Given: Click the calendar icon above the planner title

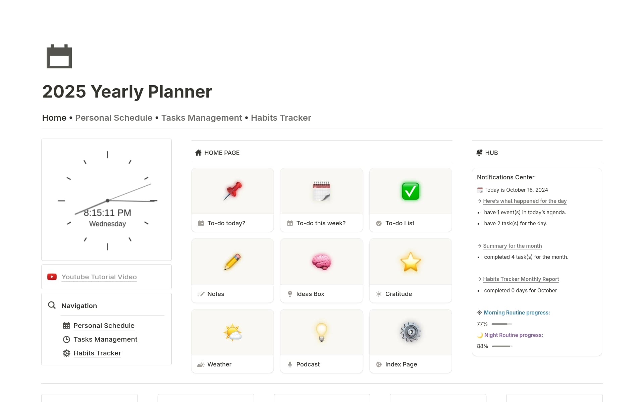Looking at the screenshot, I should 59,56.
